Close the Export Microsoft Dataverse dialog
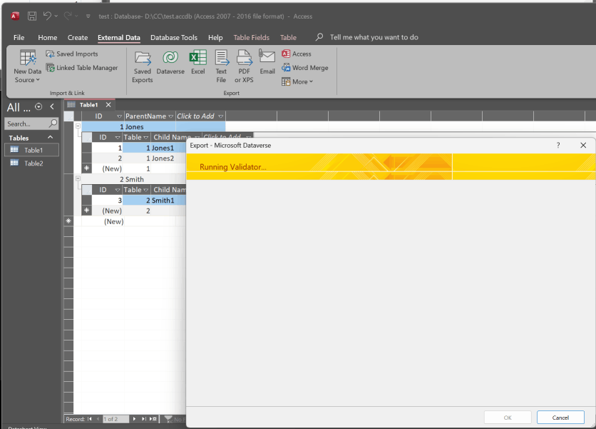 pos(583,145)
